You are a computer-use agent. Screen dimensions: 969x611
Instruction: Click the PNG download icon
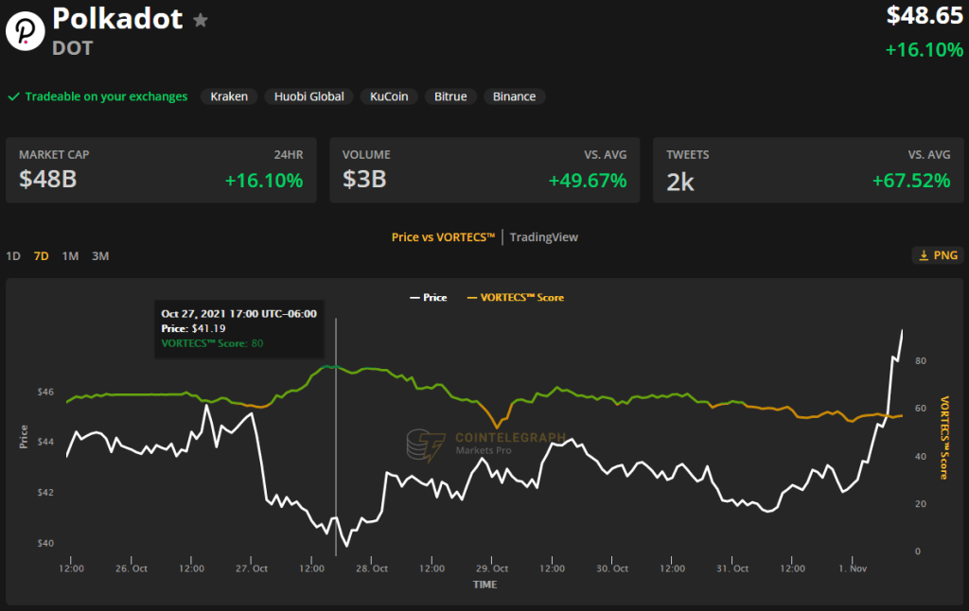(924, 255)
